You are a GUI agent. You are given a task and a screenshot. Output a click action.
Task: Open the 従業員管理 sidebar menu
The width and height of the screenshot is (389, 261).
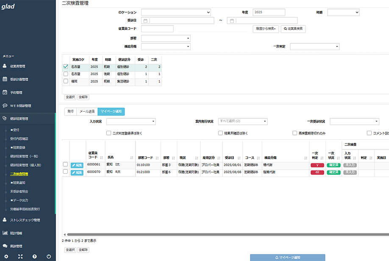pyautogui.click(x=17, y=66)
